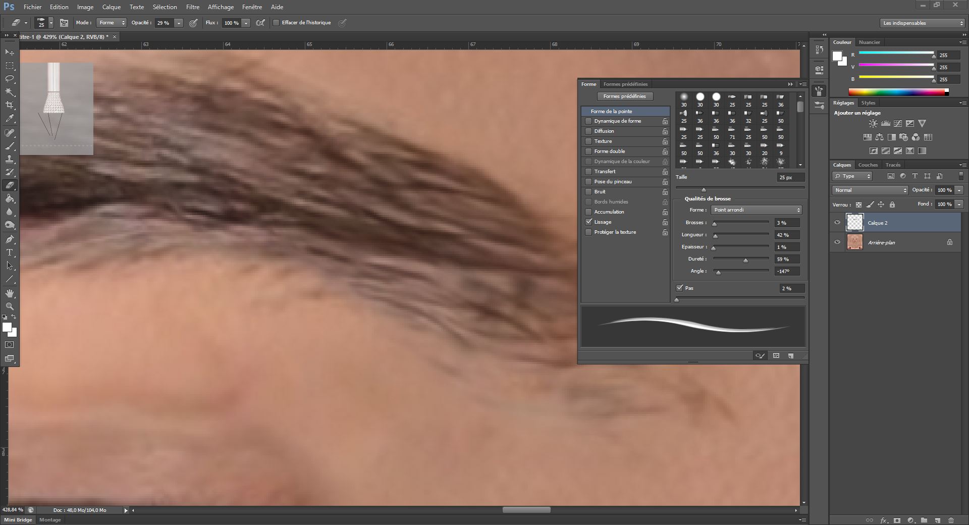Select the Zoom magnifier tool
Screen dimensions: 969x525
point(10,306)
